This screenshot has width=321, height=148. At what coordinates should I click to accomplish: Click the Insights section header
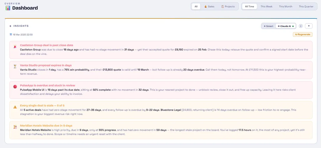[x=21, y=26]
